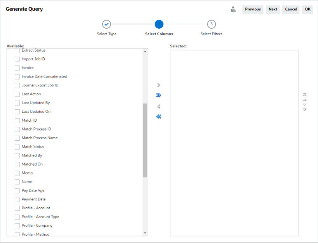Move selected column to Selected list

(x=159, y=85)
